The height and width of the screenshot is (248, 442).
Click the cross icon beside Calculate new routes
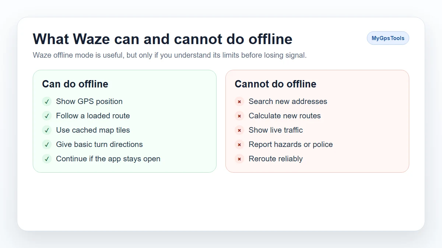point(239,116)
